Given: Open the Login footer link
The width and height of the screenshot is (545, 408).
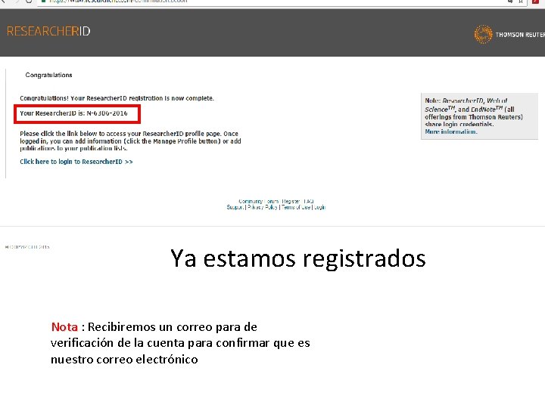Looking at the screenshot, I should click(x=319, y=207).
